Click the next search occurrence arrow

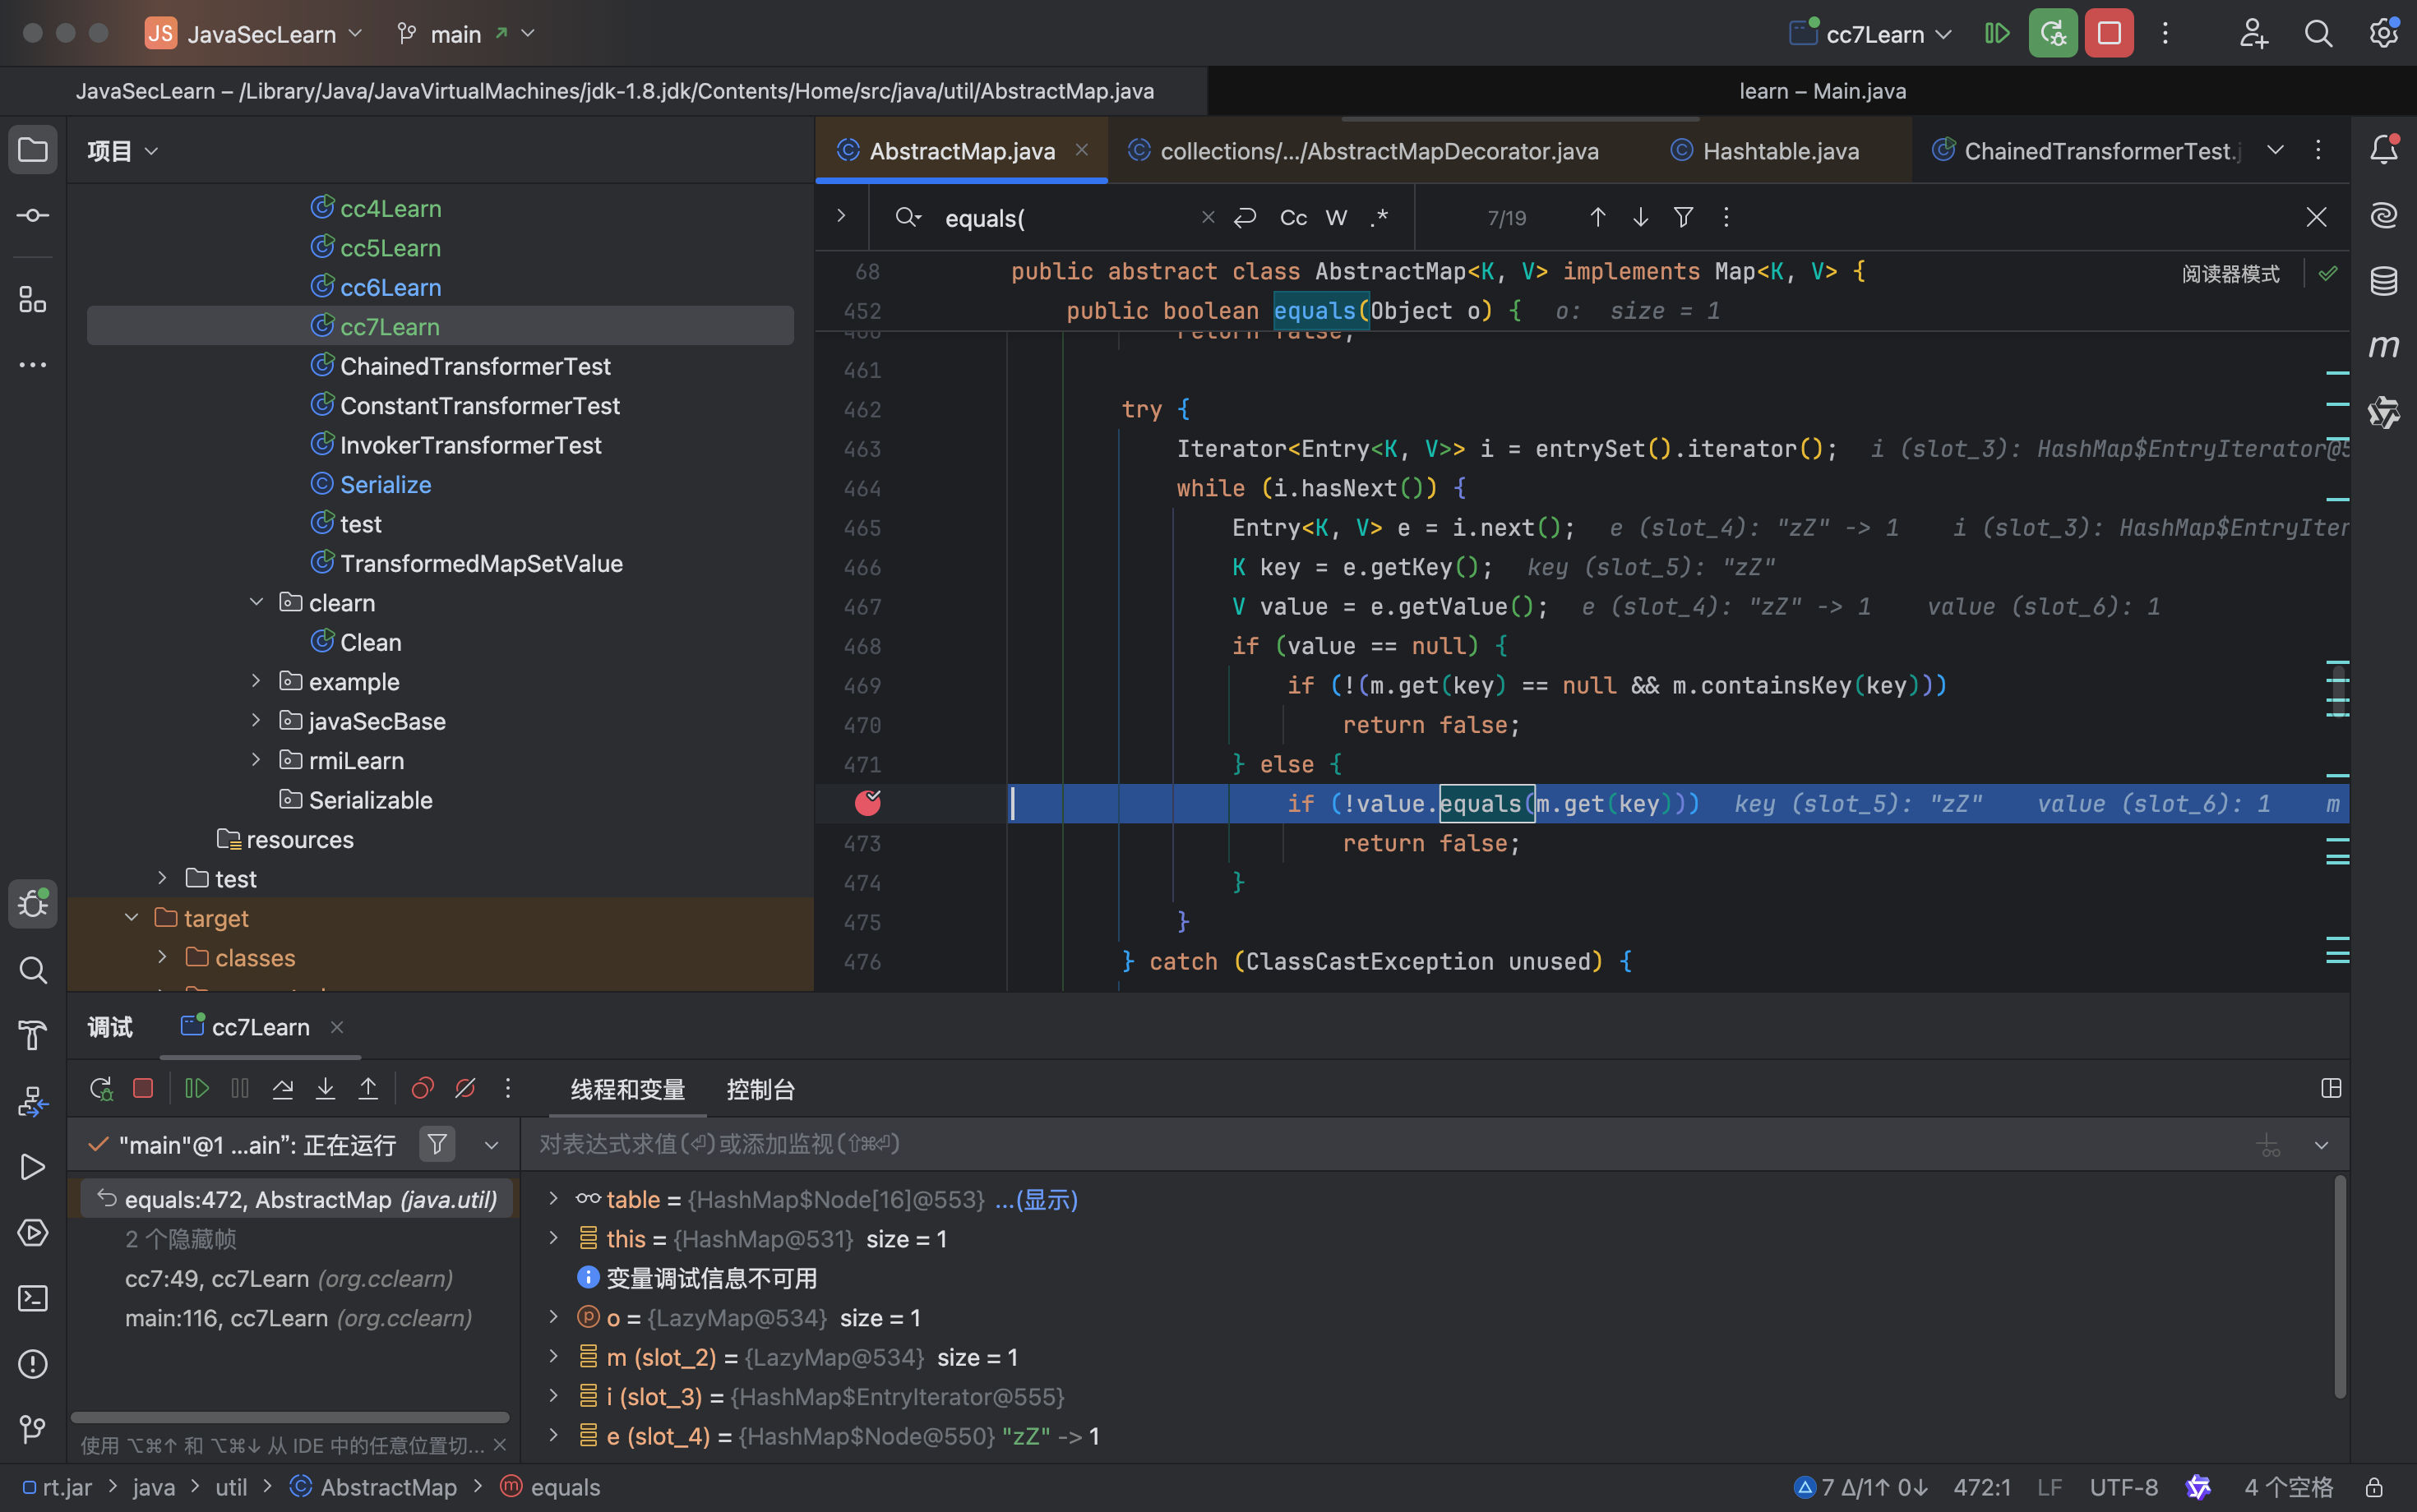[1641, 217]
